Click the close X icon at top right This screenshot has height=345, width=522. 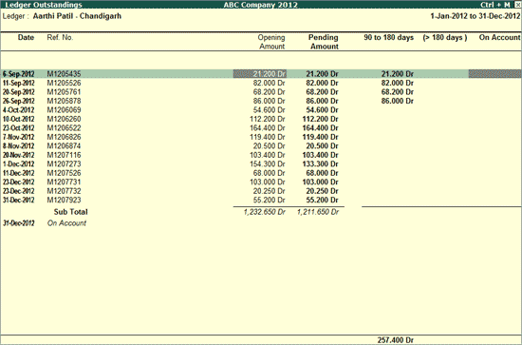pyautogui.click(x=517, y=5)
